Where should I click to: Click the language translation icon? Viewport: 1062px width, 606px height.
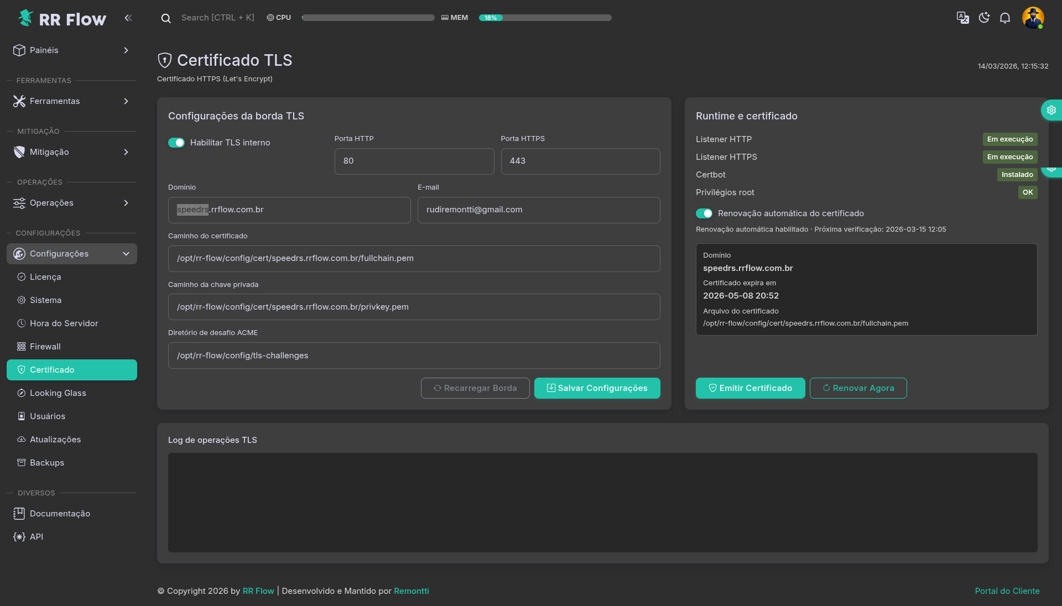(963, 18)
